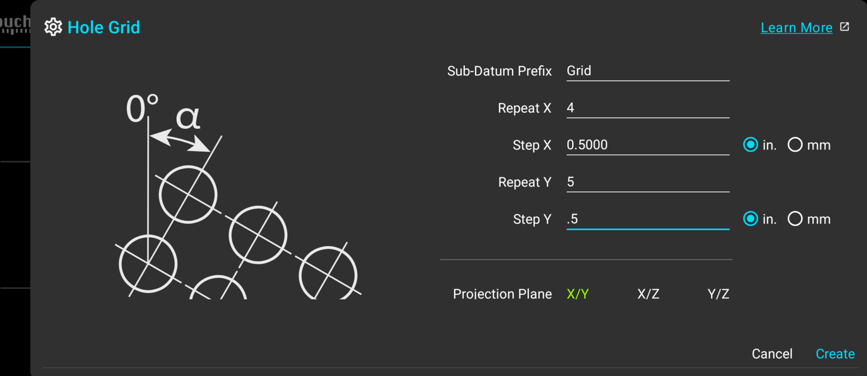
Task: Open the Learn More link
Action: (x=797, y=28)
